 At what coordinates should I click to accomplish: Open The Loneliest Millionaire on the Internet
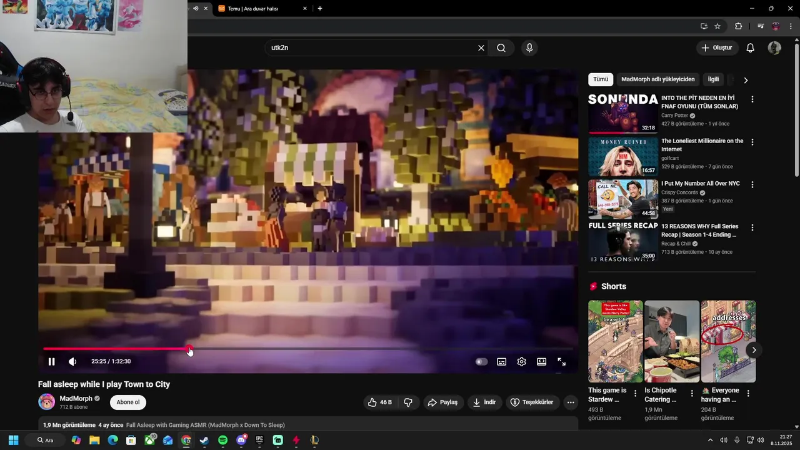(702, 145)
